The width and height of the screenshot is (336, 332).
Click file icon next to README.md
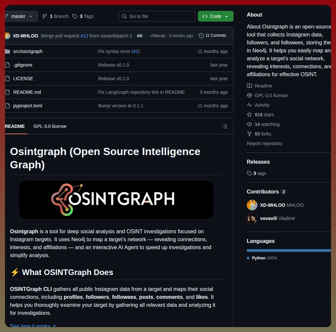[8, 92]
